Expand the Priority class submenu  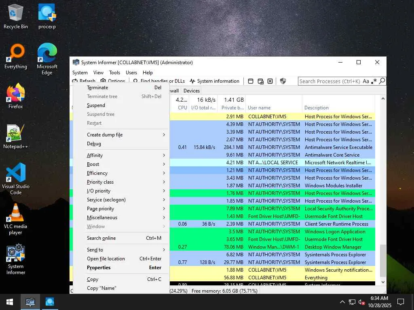tap(121, 182)
